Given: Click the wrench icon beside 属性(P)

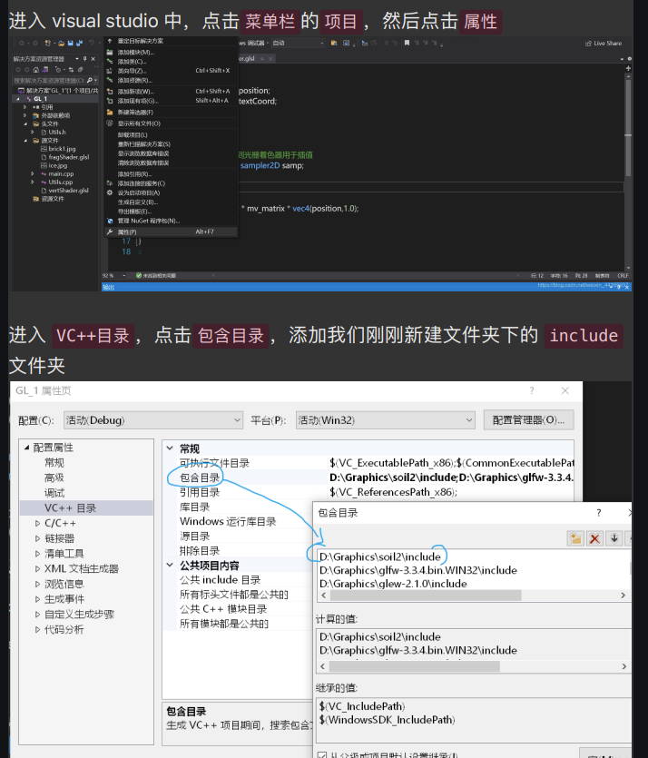Looking at the screenshot, I should coord(110,232).
